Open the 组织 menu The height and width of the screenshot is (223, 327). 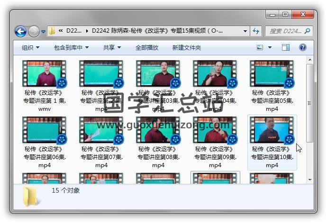(x=30, y=48)
